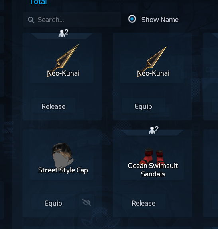Toggle the Show Name radio button

132,19
